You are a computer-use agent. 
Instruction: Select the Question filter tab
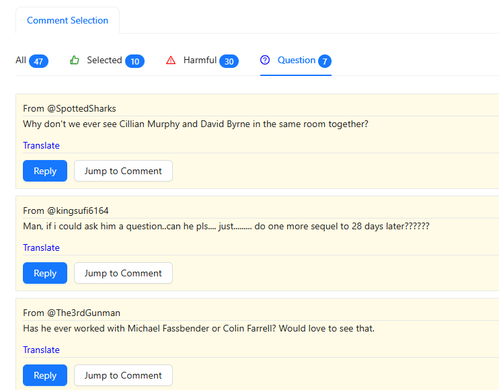click(x=296, y=61)
